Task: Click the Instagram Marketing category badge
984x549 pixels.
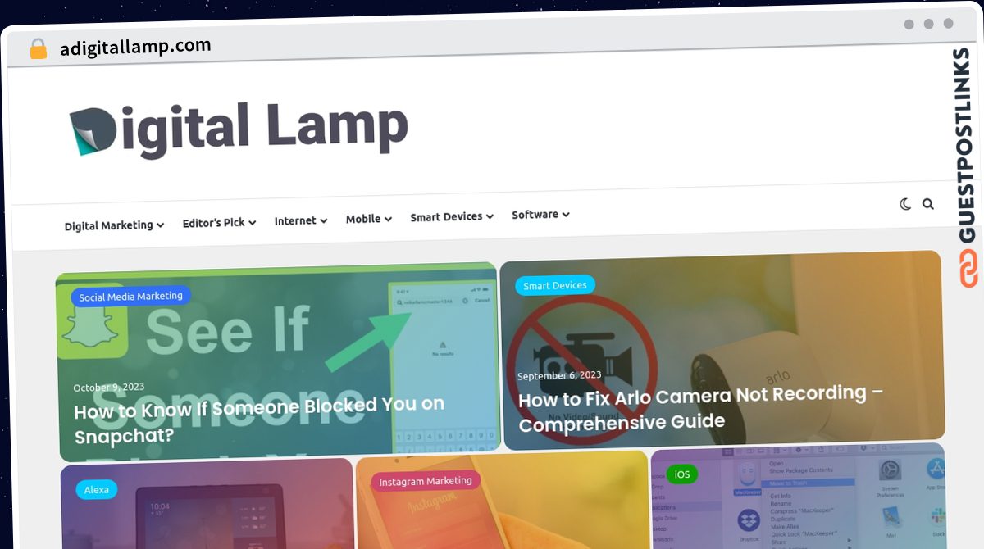Action: click(426, 481)
